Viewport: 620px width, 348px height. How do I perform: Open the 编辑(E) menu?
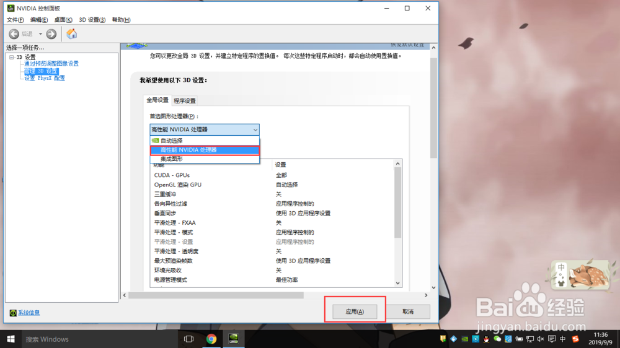38,20
